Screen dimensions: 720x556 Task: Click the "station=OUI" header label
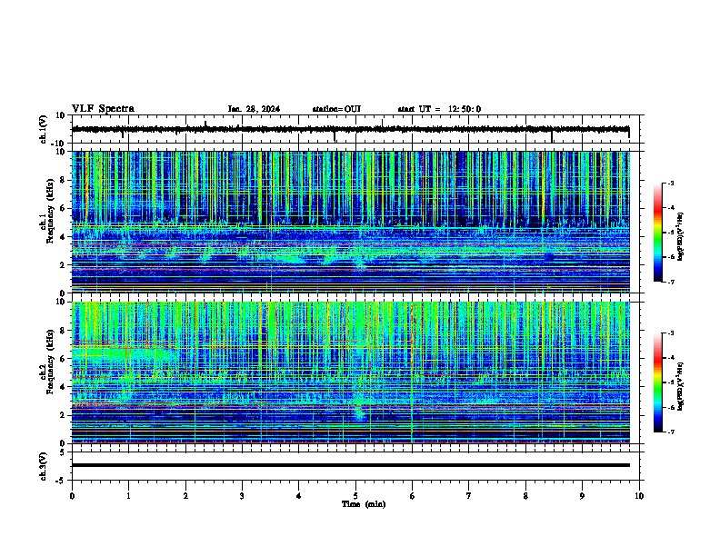pyautogui.click(x=336, y=109)
